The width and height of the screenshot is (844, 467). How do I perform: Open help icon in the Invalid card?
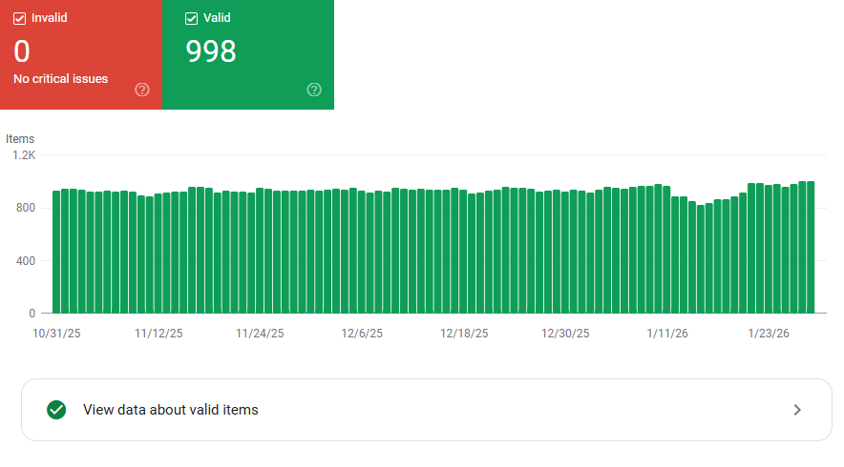pyautogui.click(x=142, y=90)
